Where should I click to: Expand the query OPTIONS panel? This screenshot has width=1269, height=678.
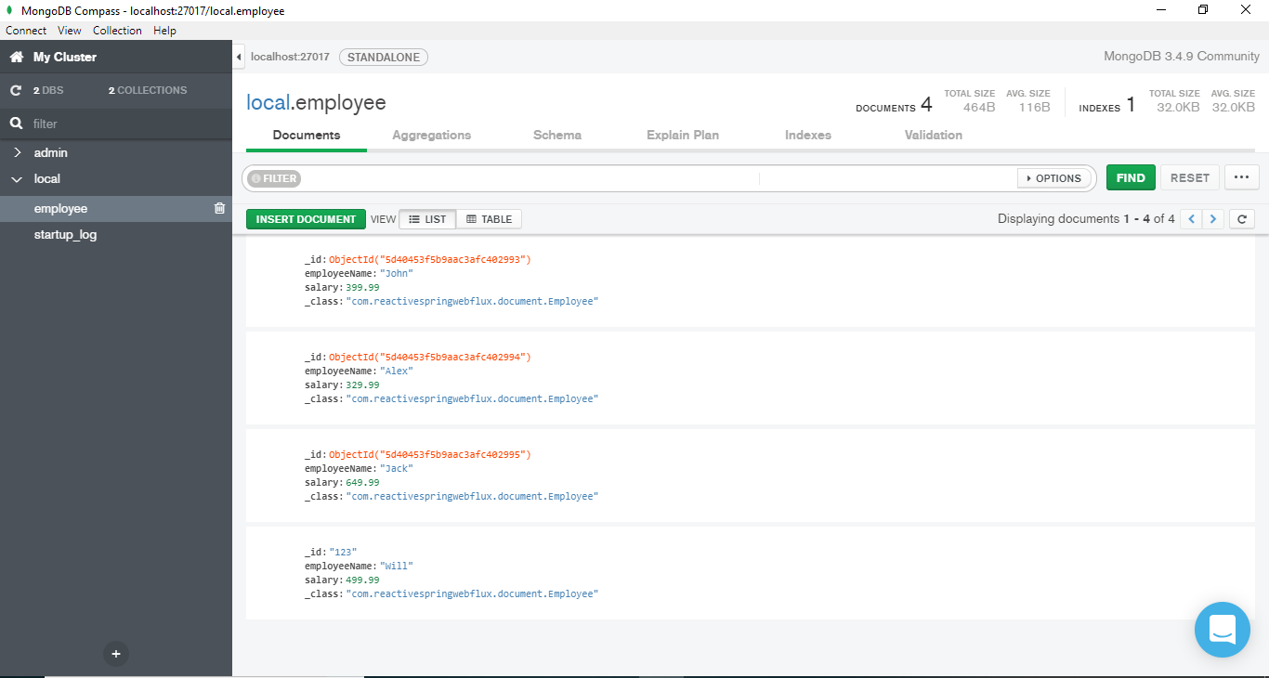[1054, 177]
